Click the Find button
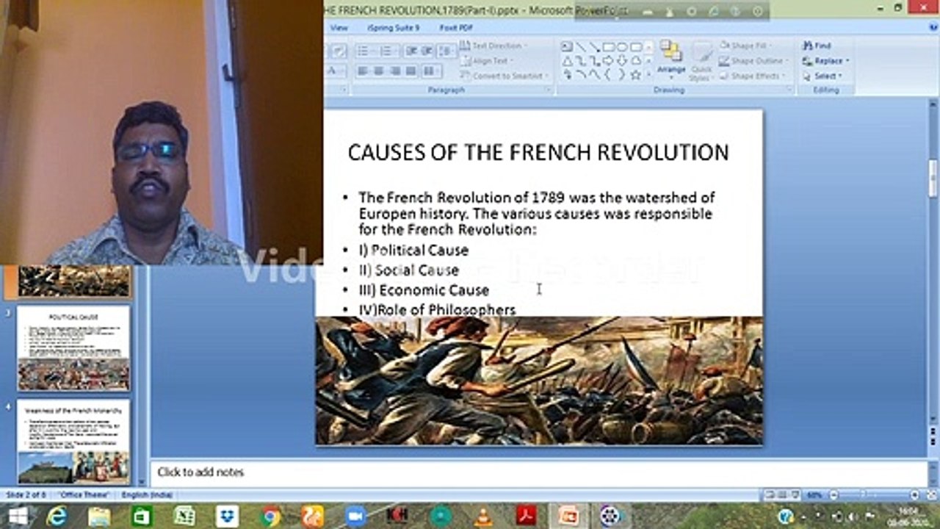 tap(817, 46)
